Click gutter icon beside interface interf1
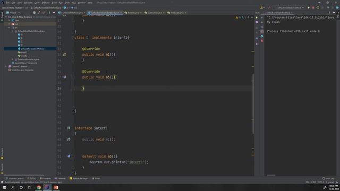This screenshot has height=191, width=340. coord(69,128)
